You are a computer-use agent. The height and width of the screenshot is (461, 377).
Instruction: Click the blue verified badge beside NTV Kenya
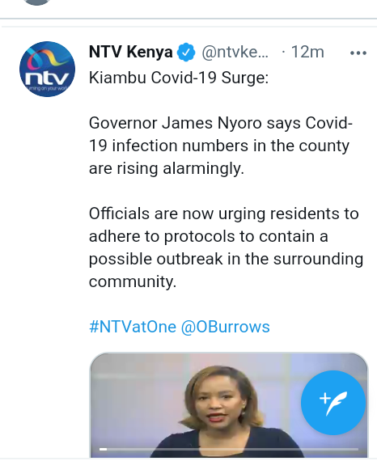[186, 52]
